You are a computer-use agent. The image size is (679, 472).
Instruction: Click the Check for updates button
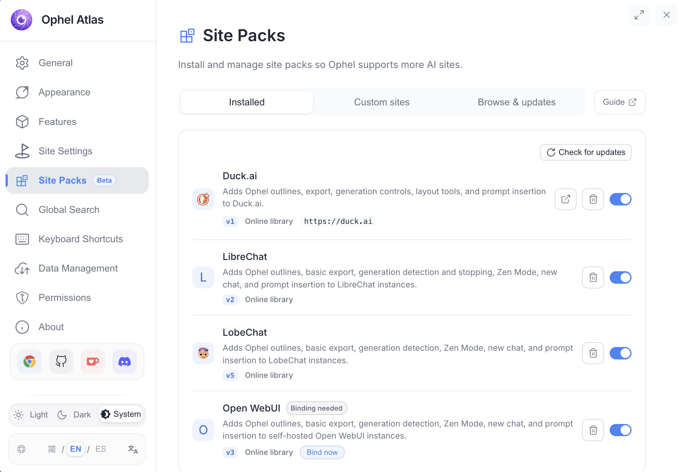click(586, 152)
